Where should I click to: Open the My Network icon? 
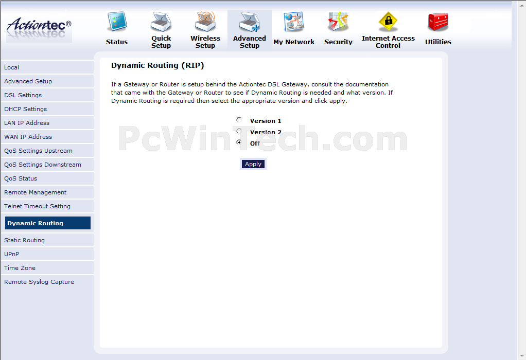[294, 22]
